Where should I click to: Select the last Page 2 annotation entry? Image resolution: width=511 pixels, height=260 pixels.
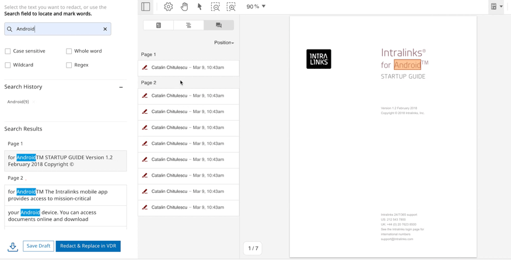[x=188, y=208]
